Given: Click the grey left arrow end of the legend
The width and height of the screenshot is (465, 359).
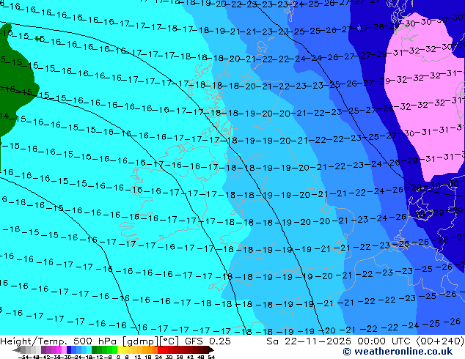Looking at the screenshot, I should [x=17, y=349].
